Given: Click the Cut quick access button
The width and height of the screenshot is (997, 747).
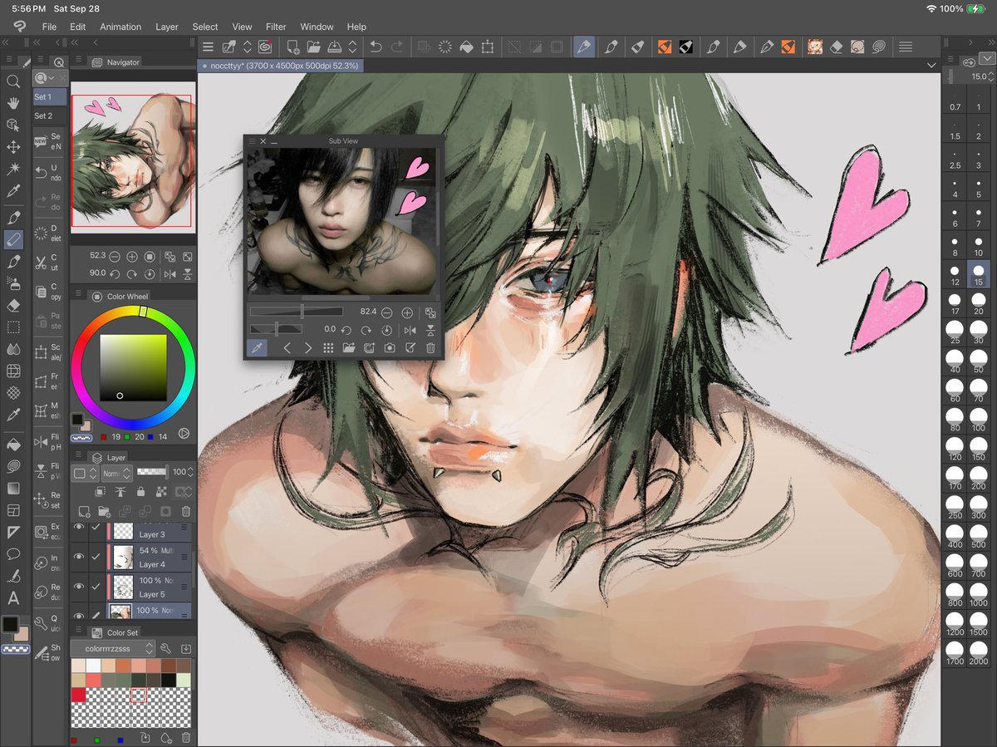Looking at the screenshot, I should coord(49,262).
